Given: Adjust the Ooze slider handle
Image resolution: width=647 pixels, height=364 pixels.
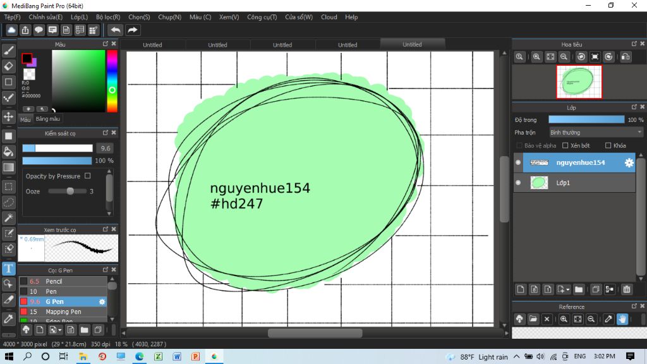Looking at the screenshot, I should (x=70, y=191).
